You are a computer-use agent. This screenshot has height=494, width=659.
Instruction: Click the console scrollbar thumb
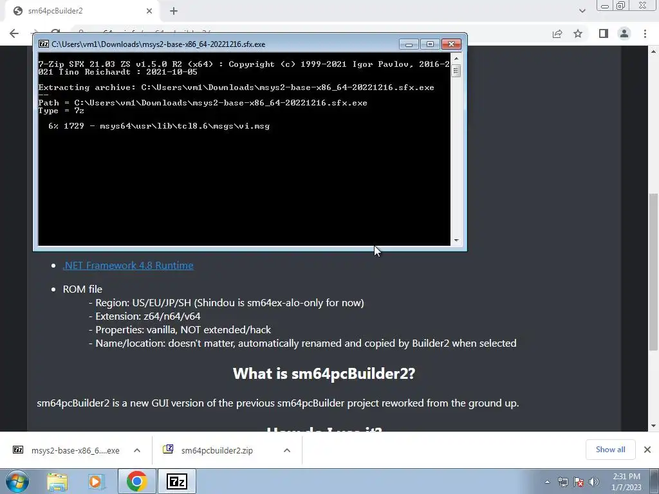click(x=456, y=71)
